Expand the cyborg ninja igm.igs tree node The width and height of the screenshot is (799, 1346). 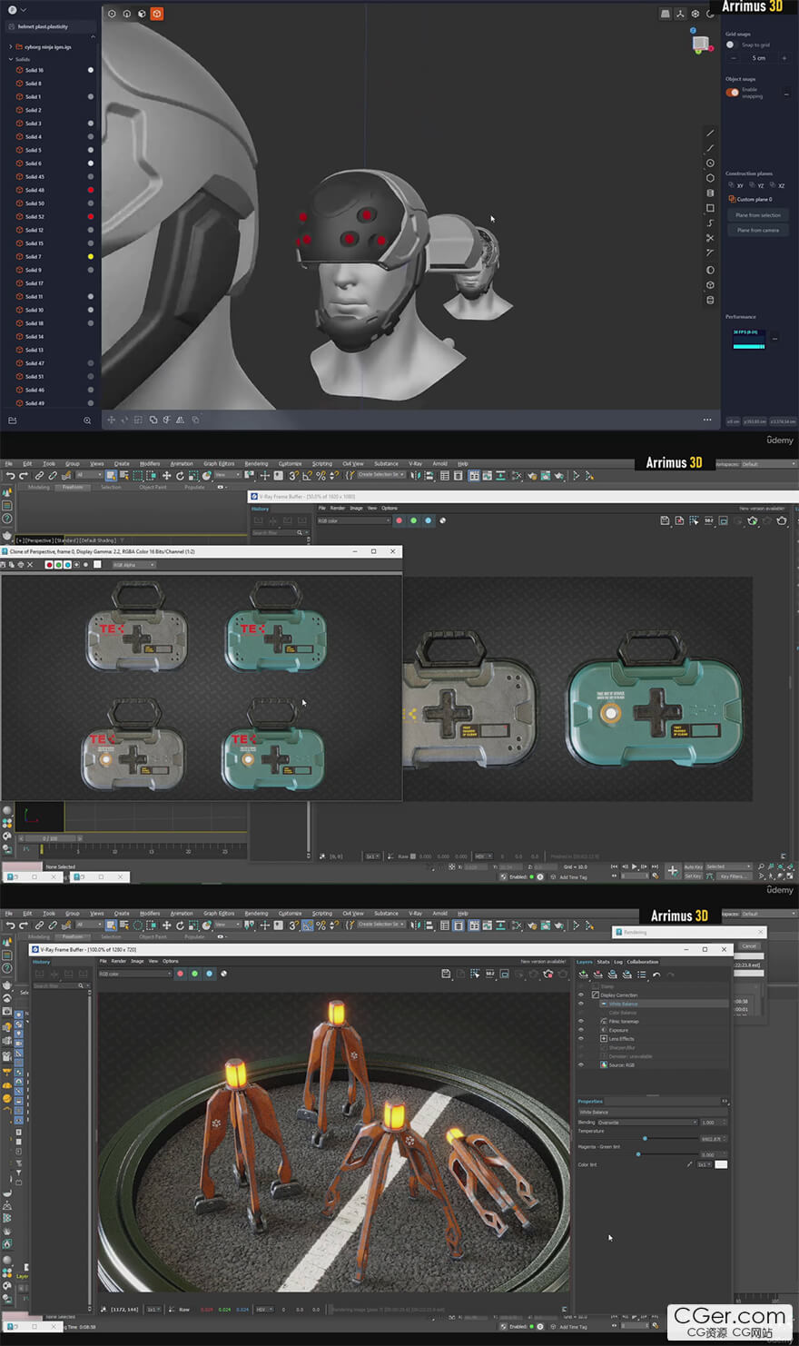[11, 46]
